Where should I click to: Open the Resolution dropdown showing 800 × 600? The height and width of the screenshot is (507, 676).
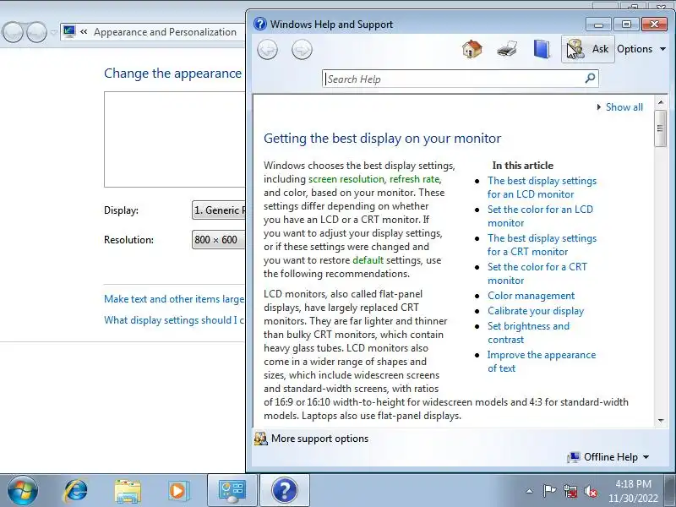pyautogui.click(x=219, y=240)
